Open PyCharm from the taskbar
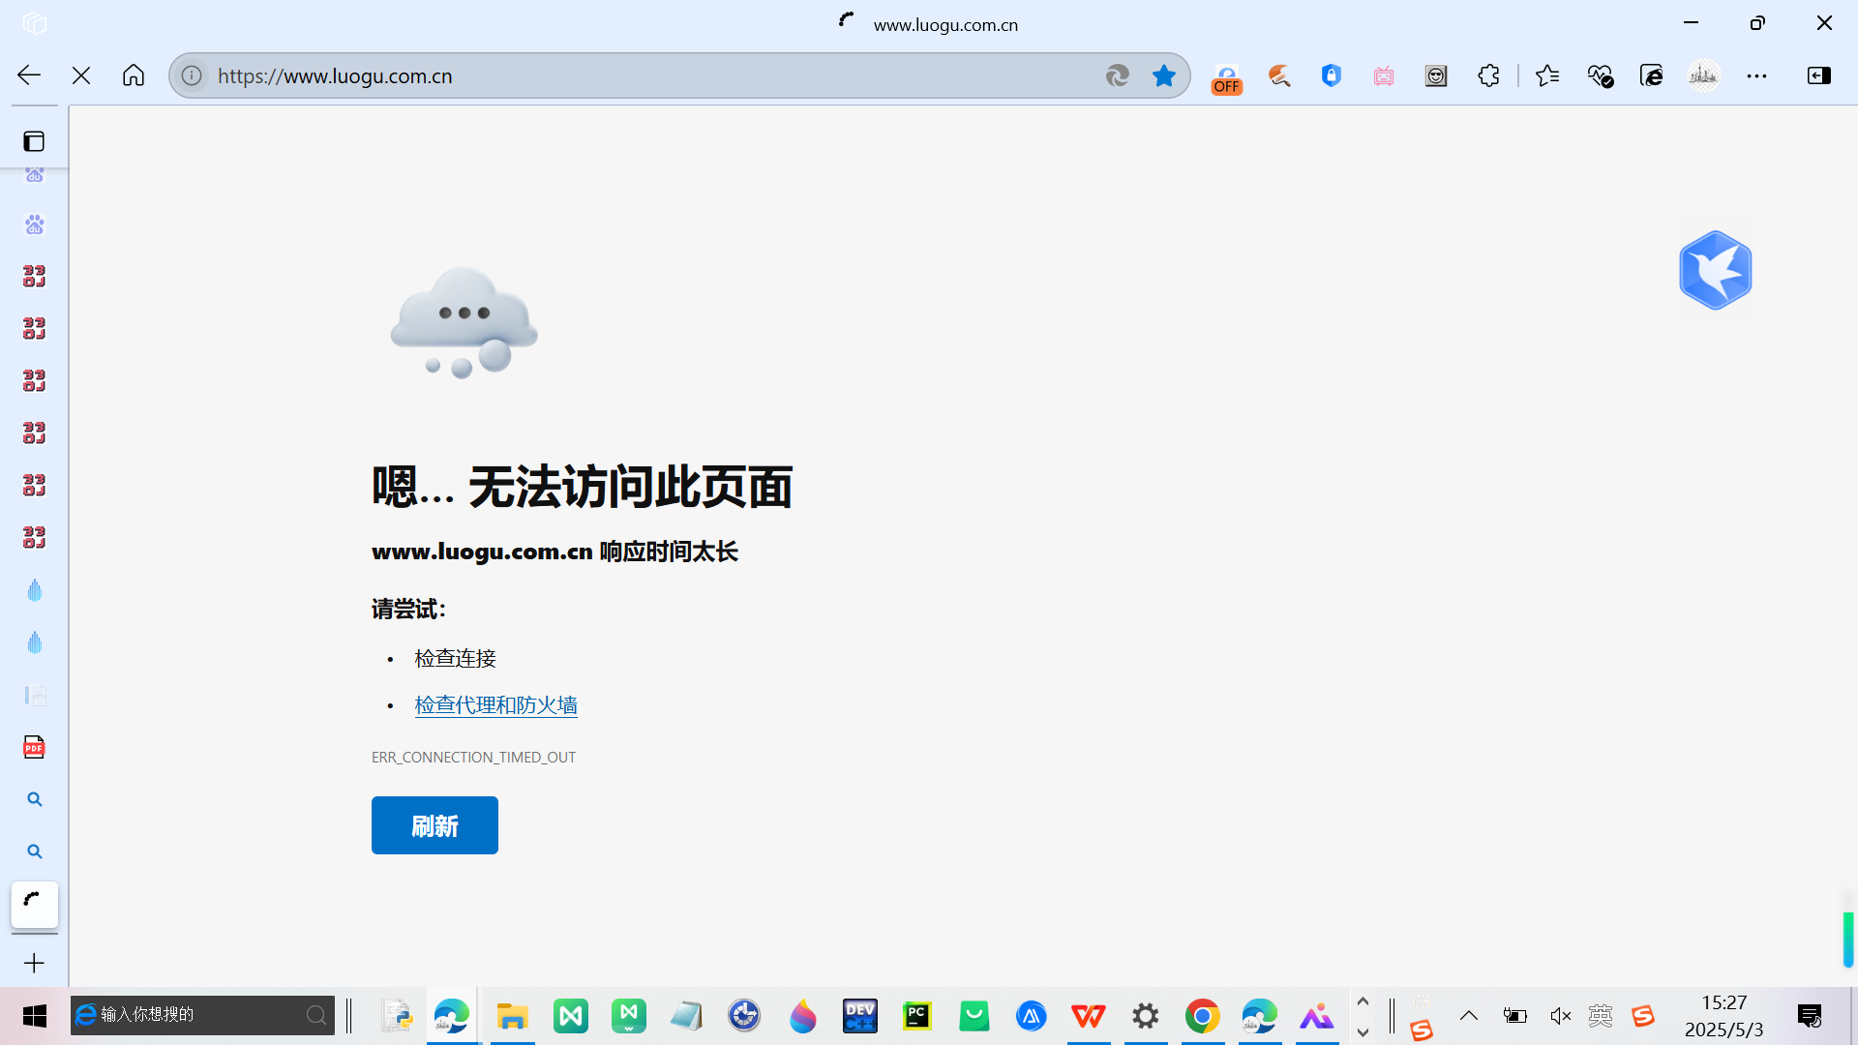Viewport: 1858px width, 1045px height. [916, 1016]
